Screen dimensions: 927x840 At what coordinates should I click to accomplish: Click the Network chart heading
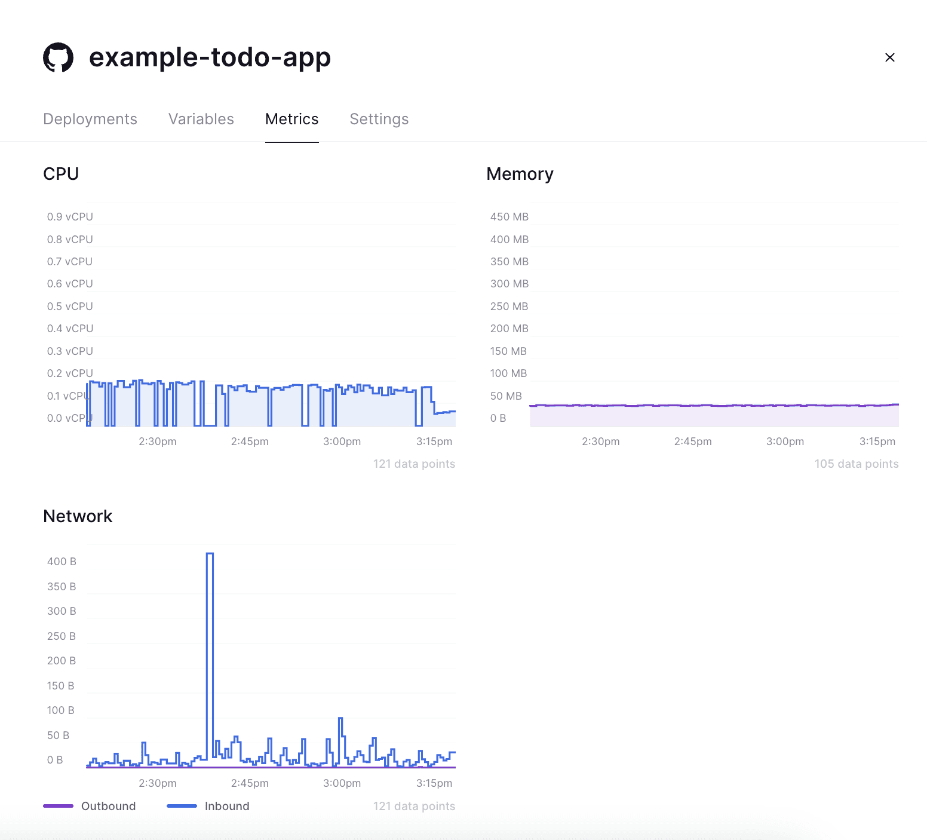tap(78, 516)
